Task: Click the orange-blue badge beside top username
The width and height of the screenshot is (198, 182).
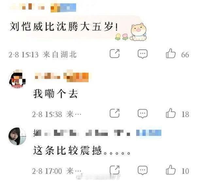Action: click(63, 8)
